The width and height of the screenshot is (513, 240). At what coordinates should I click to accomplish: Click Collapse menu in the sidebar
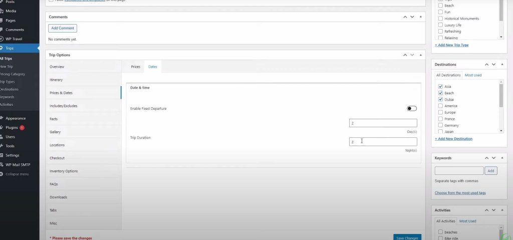(17, 174)
